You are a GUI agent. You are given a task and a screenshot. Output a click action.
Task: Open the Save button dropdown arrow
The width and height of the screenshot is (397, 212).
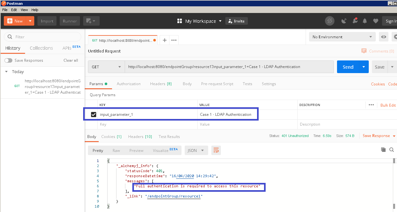pyautogui.click(x=392, y=67)
